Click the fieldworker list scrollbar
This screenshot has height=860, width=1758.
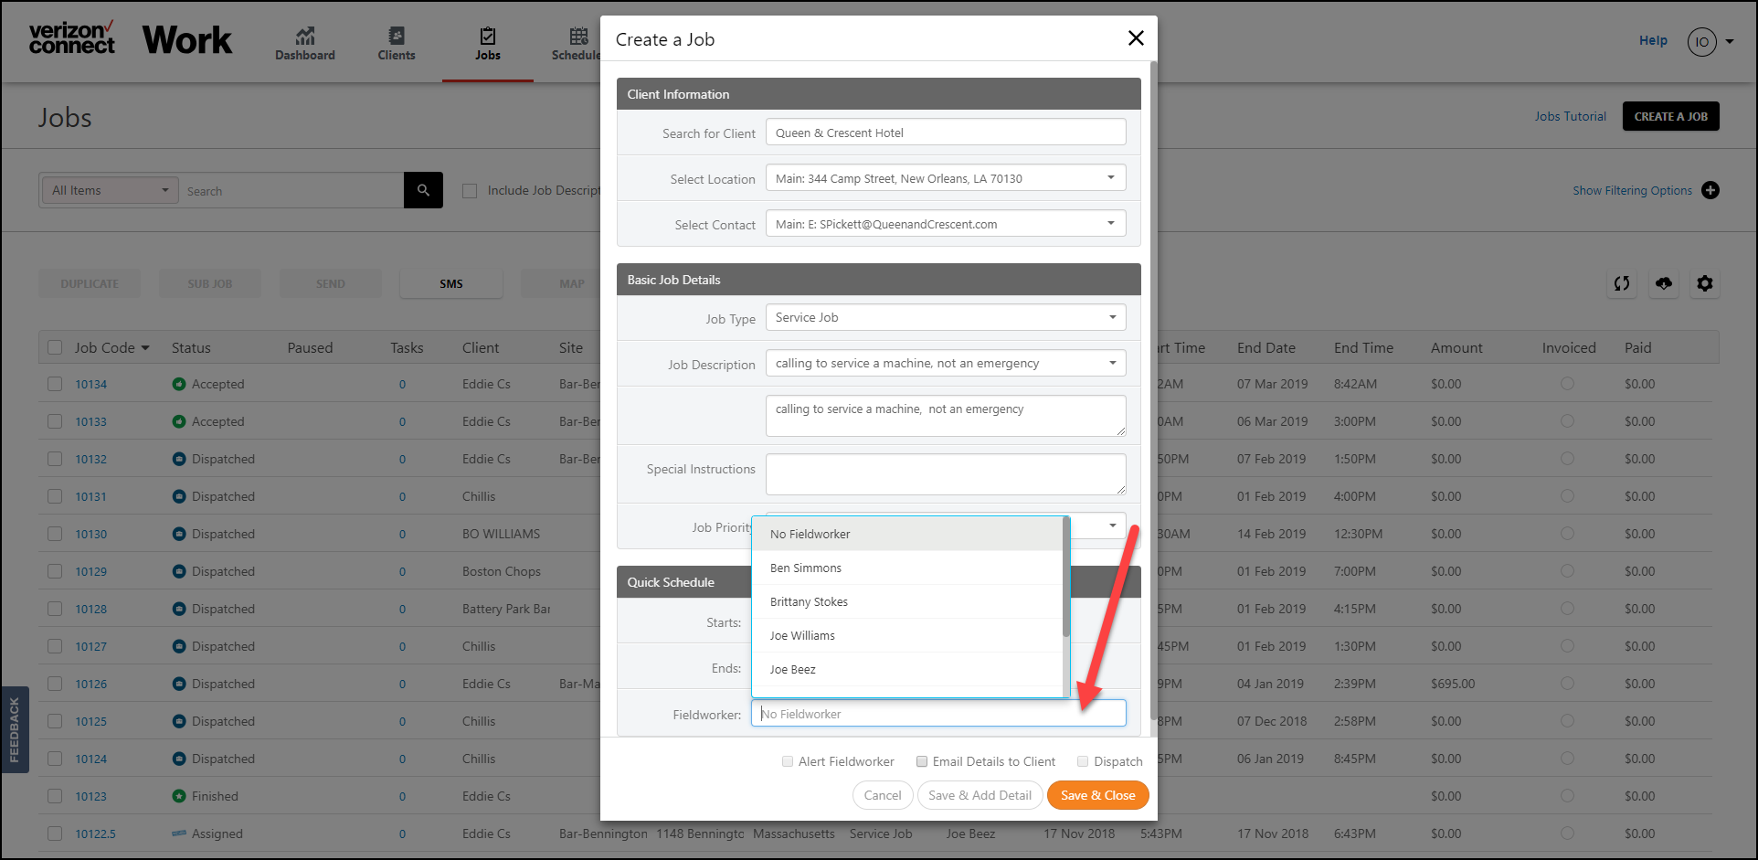1066,578
